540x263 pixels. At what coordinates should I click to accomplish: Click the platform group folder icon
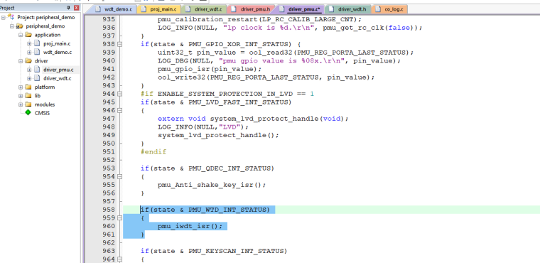(28, 87)
